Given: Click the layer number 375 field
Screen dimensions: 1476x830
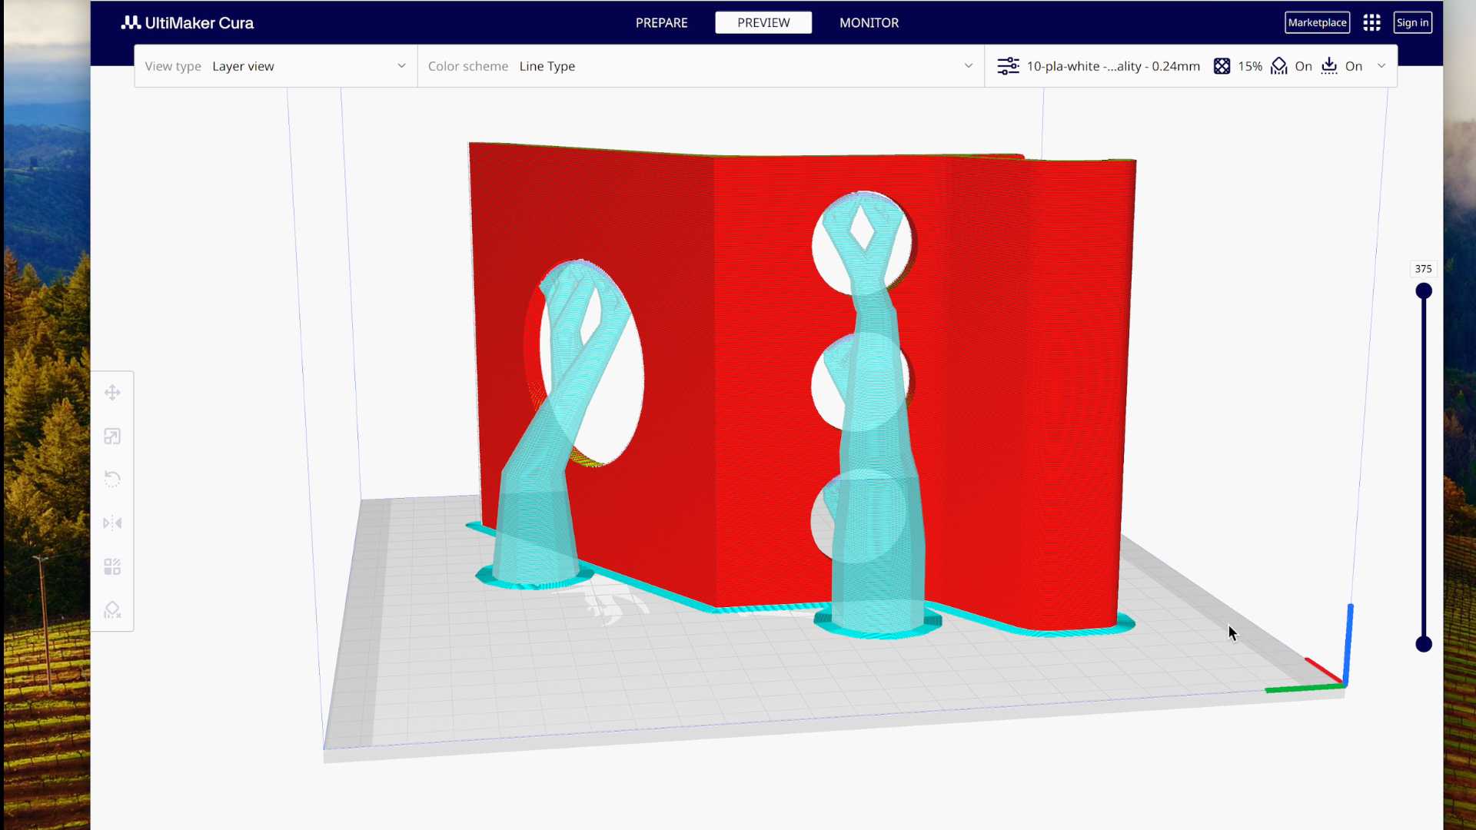Looking at the screenshot, I should [x=1423, y=269].
